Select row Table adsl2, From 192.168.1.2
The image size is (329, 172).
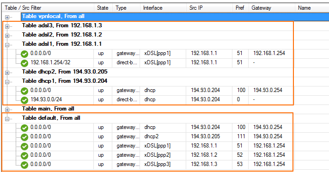point(62,35)
